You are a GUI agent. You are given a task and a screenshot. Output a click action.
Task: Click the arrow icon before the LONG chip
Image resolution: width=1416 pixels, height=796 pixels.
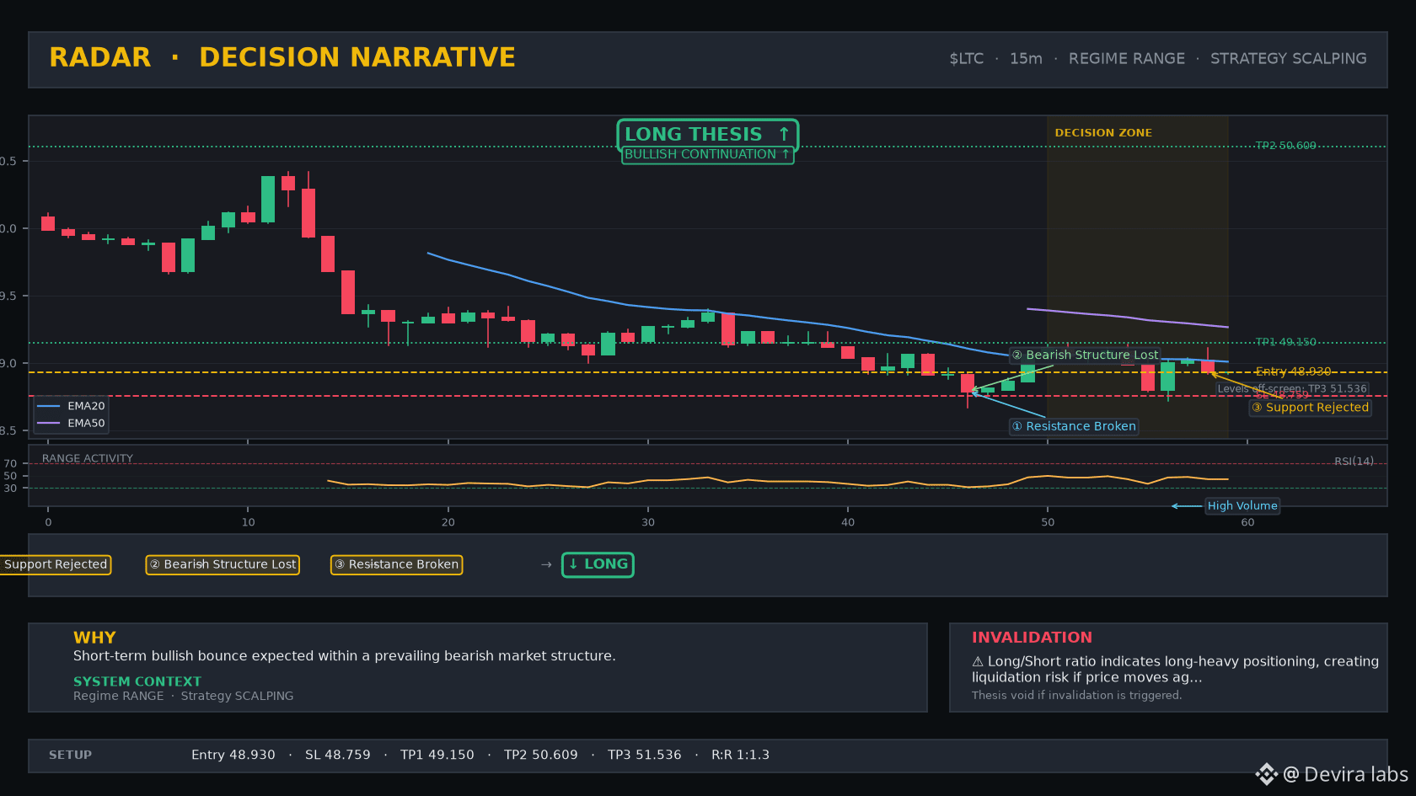546,564
